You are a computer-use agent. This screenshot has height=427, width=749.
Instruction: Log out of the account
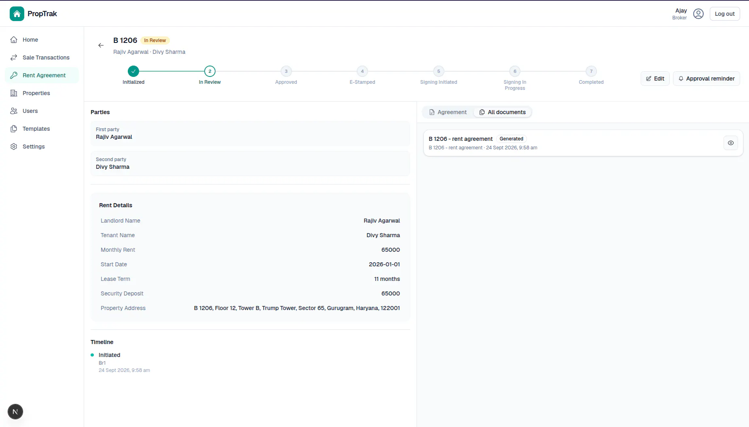pos(724,14)
